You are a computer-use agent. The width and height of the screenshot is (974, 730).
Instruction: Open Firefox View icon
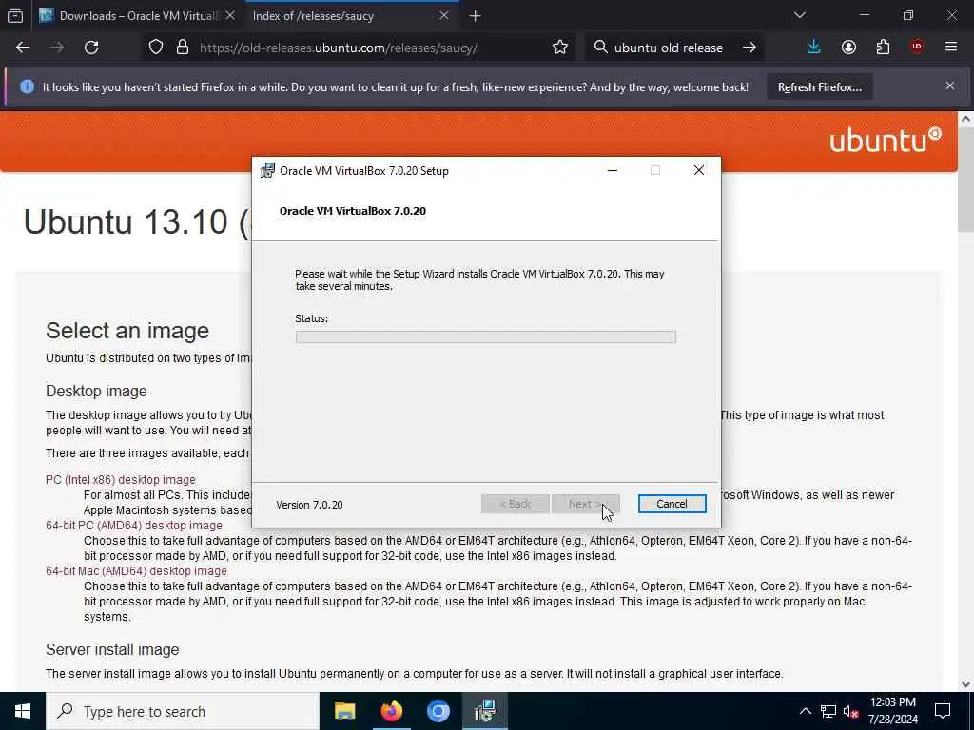15,15
